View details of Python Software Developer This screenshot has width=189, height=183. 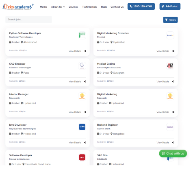(75, 51)
